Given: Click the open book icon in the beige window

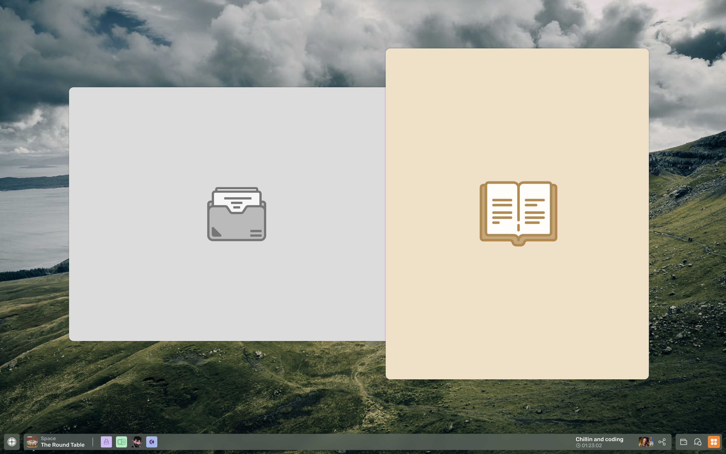Looking at the screenshot, I should (x=518, y=213).
